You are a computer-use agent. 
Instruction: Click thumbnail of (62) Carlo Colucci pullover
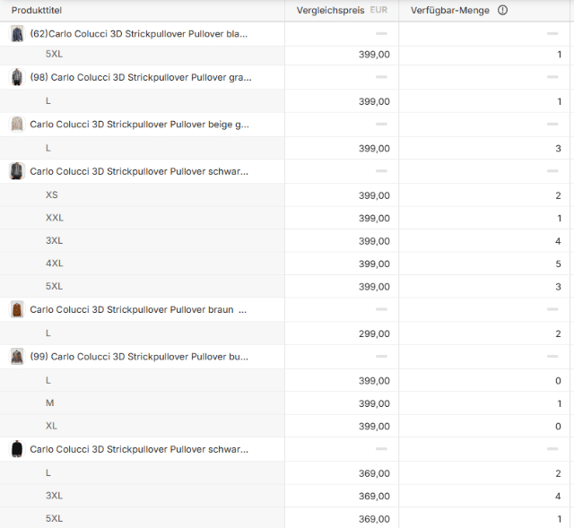click(x=17, y=34)
